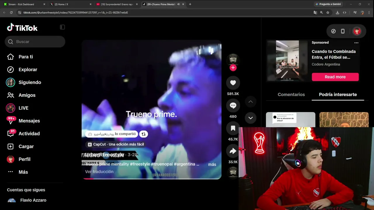Click the Read more ad button
The width and height of the screenshot is (374, 210).
point(335,77)
